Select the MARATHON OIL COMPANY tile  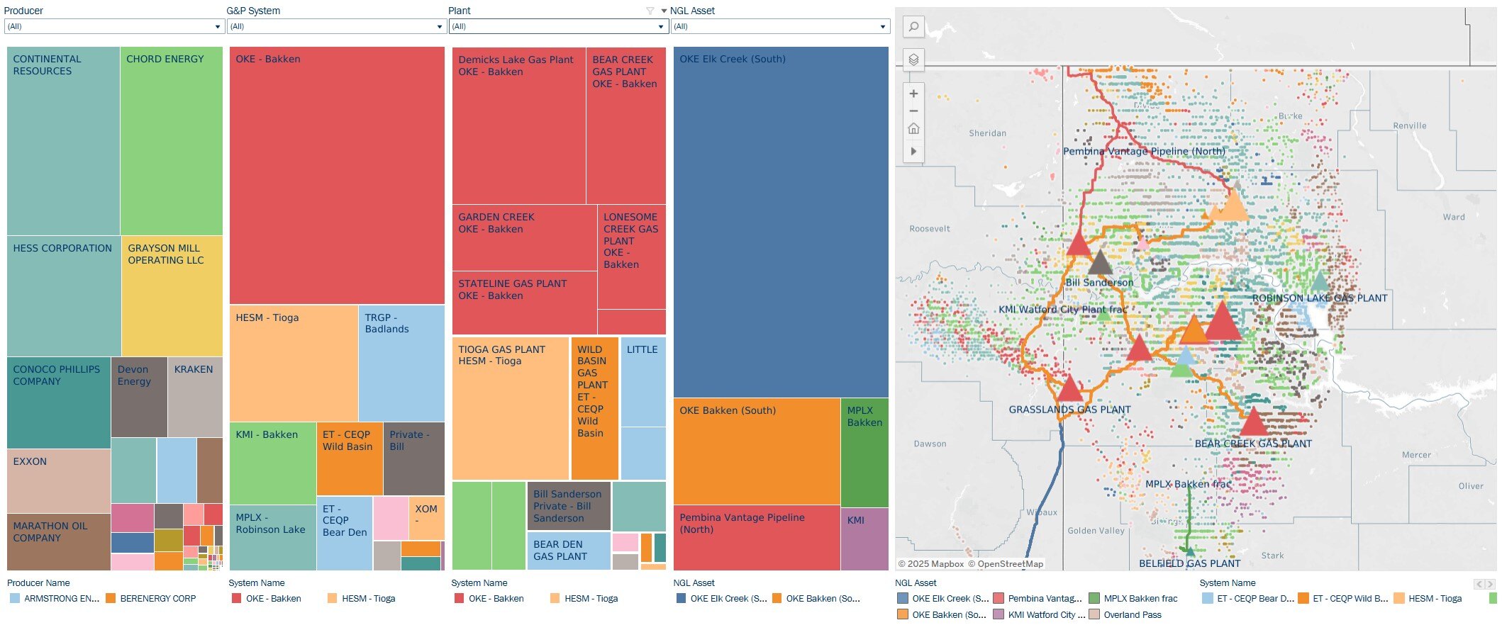pyautogui.click(x=59, y=542)
